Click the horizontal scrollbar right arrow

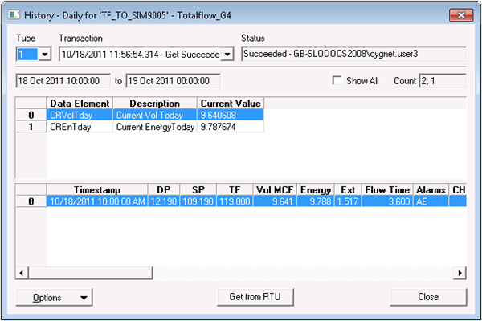[460, 273]
